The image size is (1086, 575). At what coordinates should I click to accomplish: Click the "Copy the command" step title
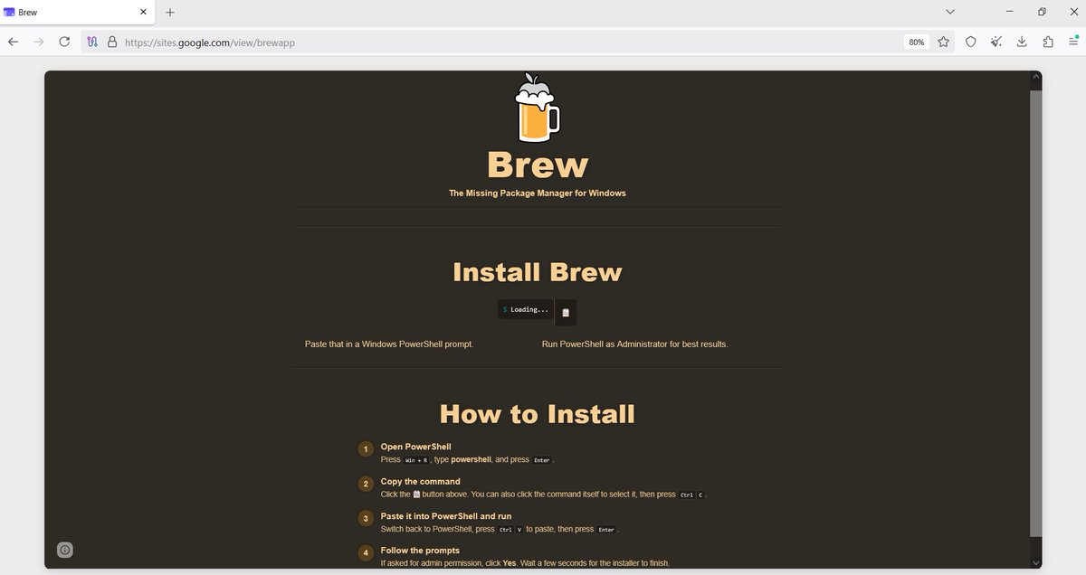click(x=420, y=482)
